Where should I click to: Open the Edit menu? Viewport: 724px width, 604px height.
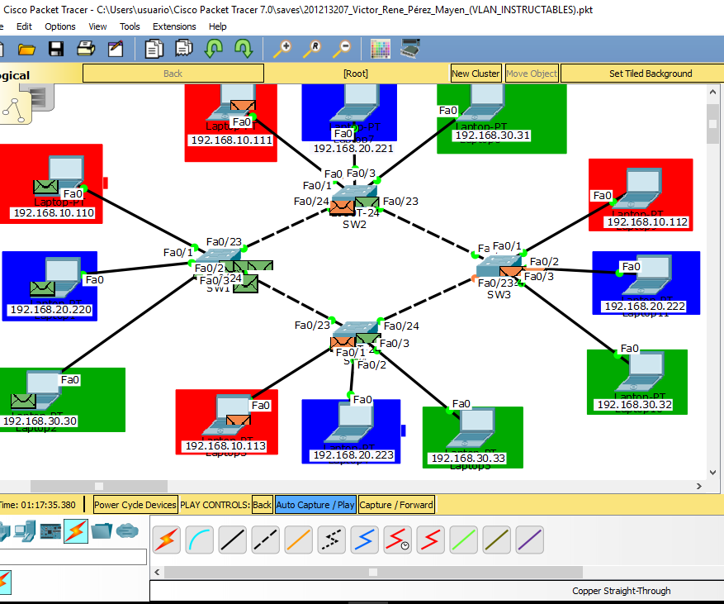pos(24,26)
